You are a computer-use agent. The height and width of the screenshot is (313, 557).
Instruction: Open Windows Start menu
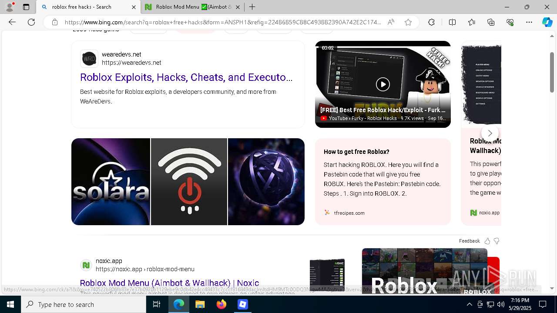click(x=10, y=304)
